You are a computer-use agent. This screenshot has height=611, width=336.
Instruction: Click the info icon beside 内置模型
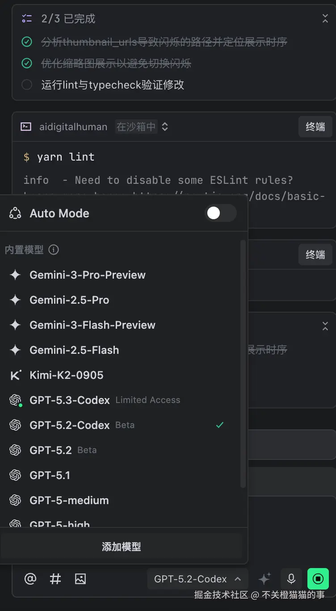point(54,250)
